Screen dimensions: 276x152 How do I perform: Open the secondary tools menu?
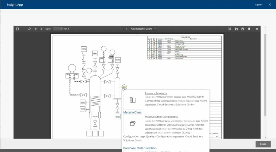pyautogui.click(x=257, y=29)
